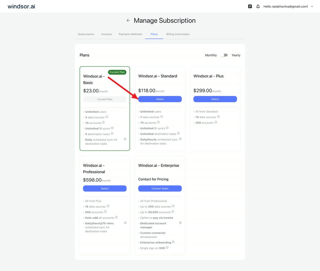
Task: Click Contact Sales for Enterprise
Action: click(160, 189)
